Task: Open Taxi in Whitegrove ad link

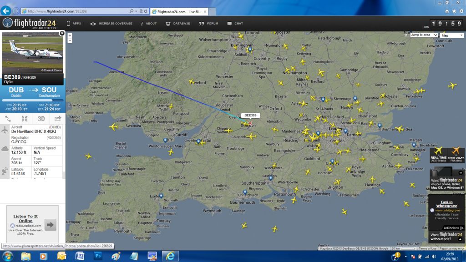Action: (x=446, y=204)
